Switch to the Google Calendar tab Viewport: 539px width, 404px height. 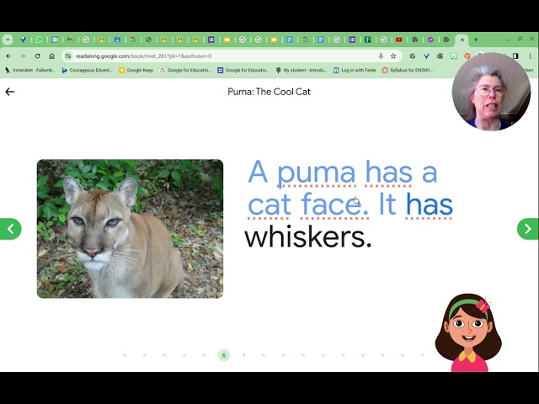click(x=55, y=40)
